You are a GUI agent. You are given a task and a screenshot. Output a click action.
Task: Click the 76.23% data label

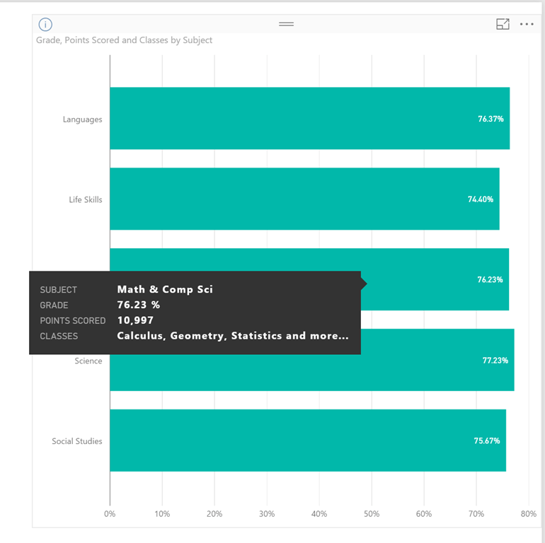tap(490, 279)
